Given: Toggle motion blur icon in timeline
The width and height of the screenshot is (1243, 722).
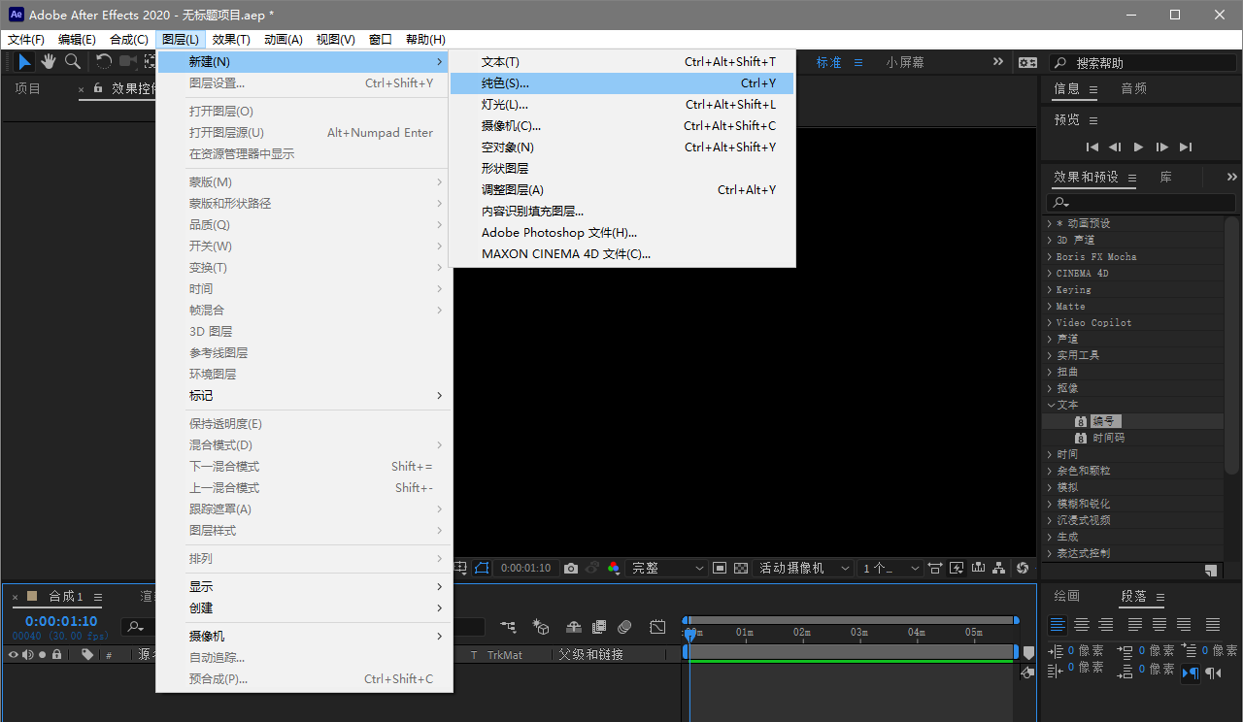Looking at the screenshot, I should tap(624, 628).
